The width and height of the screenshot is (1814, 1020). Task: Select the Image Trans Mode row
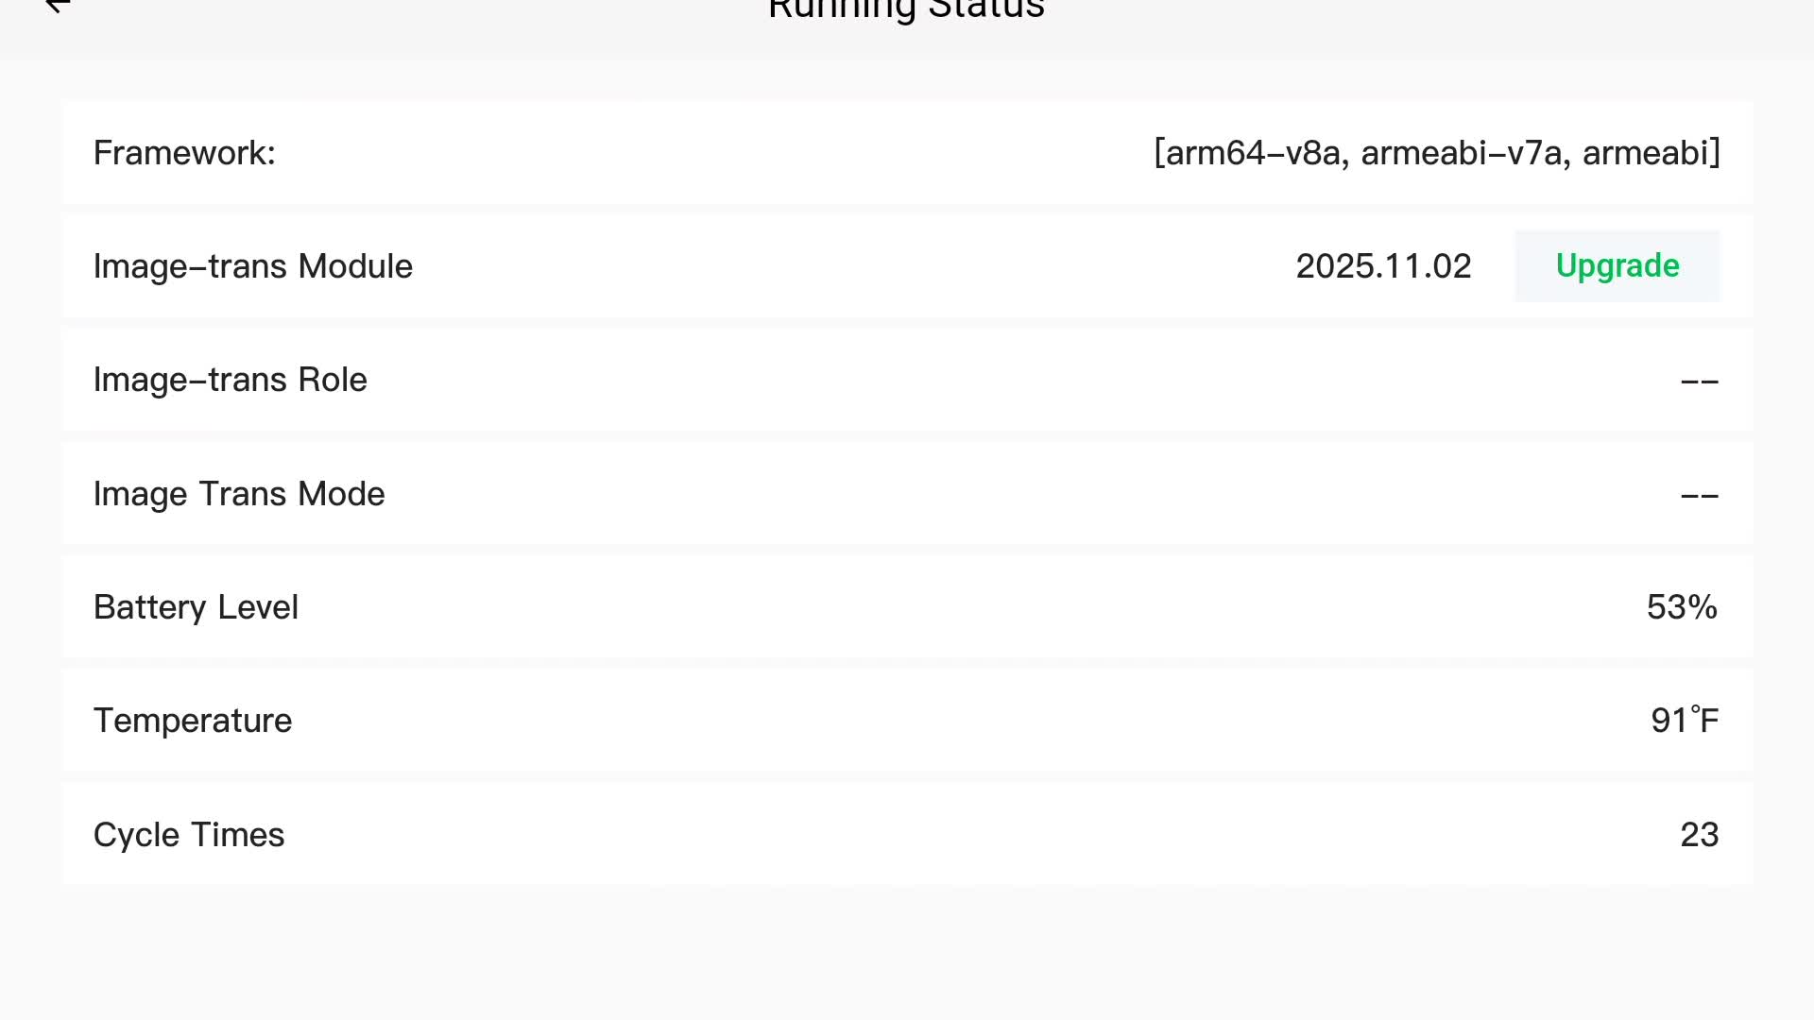coord(907,494)
